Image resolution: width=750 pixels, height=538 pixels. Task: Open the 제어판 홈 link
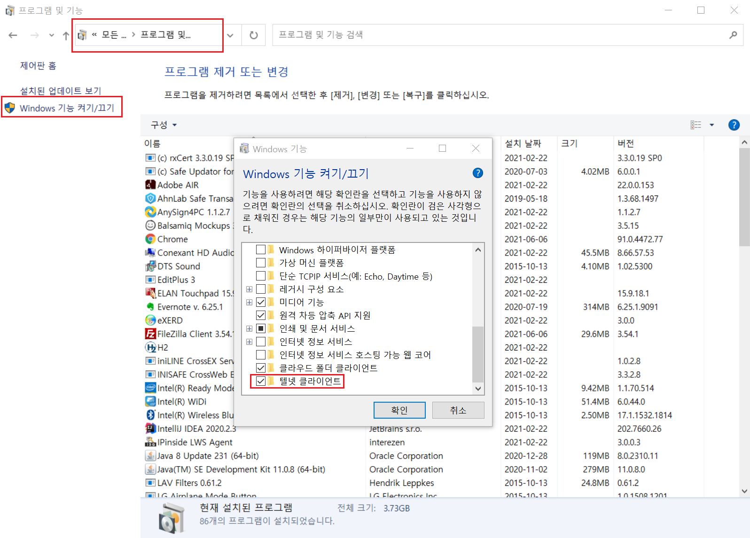[x=38, y=66]
